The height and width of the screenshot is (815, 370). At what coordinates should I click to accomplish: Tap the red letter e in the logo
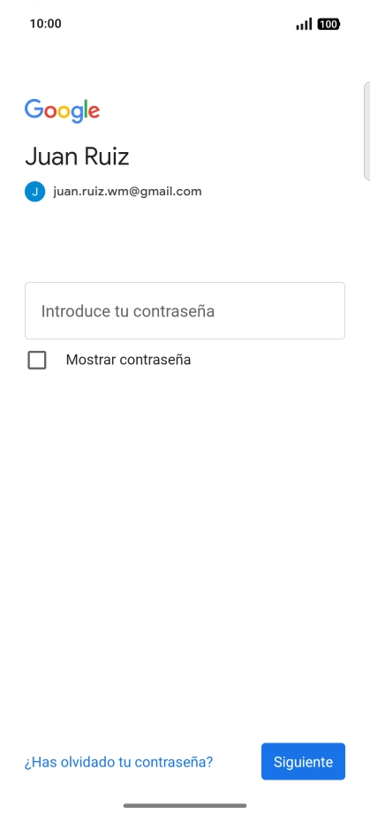94,111
